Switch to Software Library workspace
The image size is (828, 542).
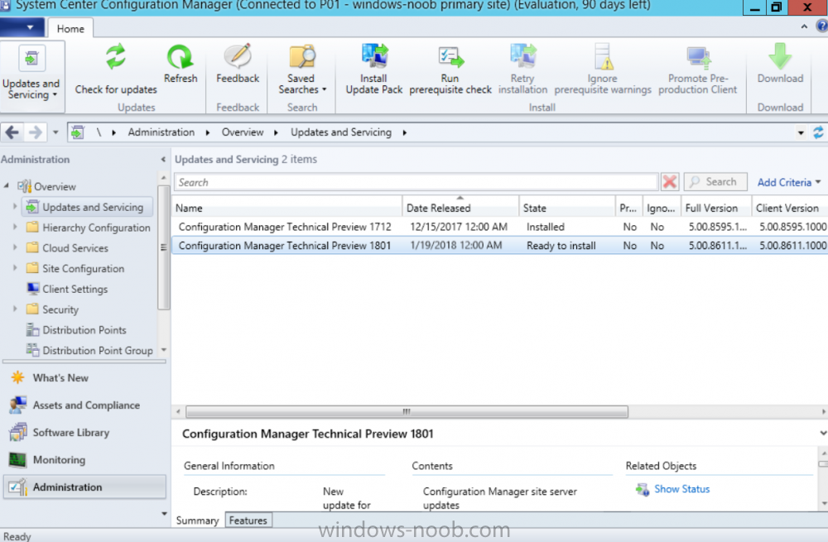(x=84, y=433)
